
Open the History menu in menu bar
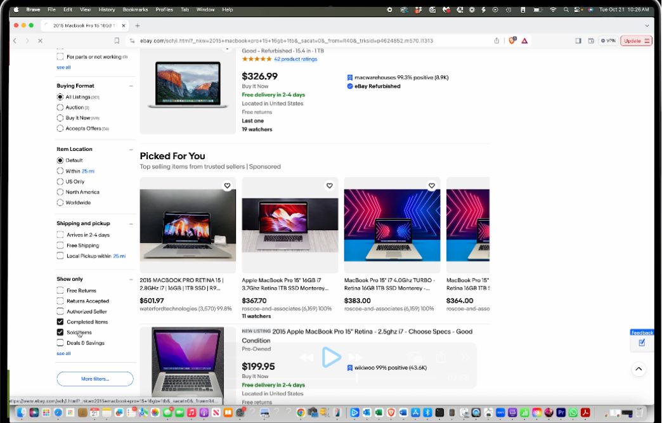click(107, 10)
